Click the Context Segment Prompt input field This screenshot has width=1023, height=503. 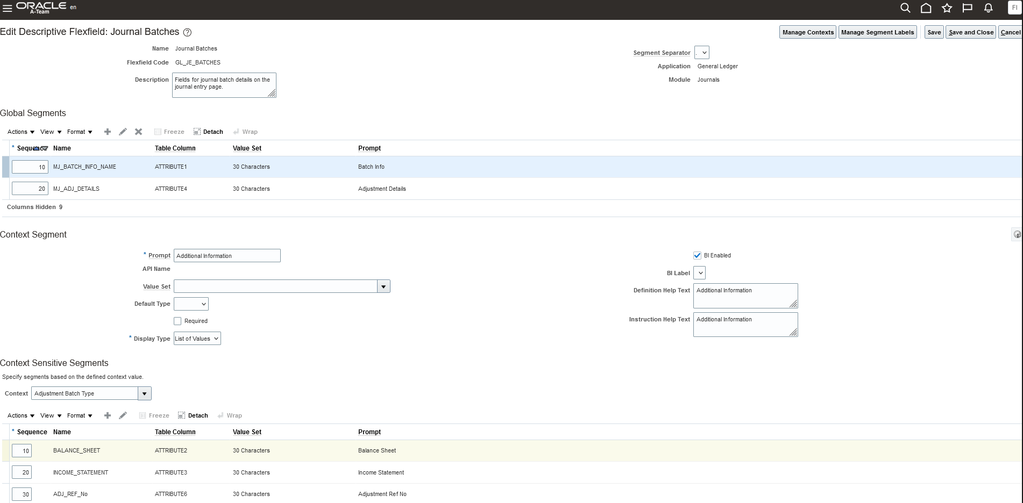pos(226,256)
